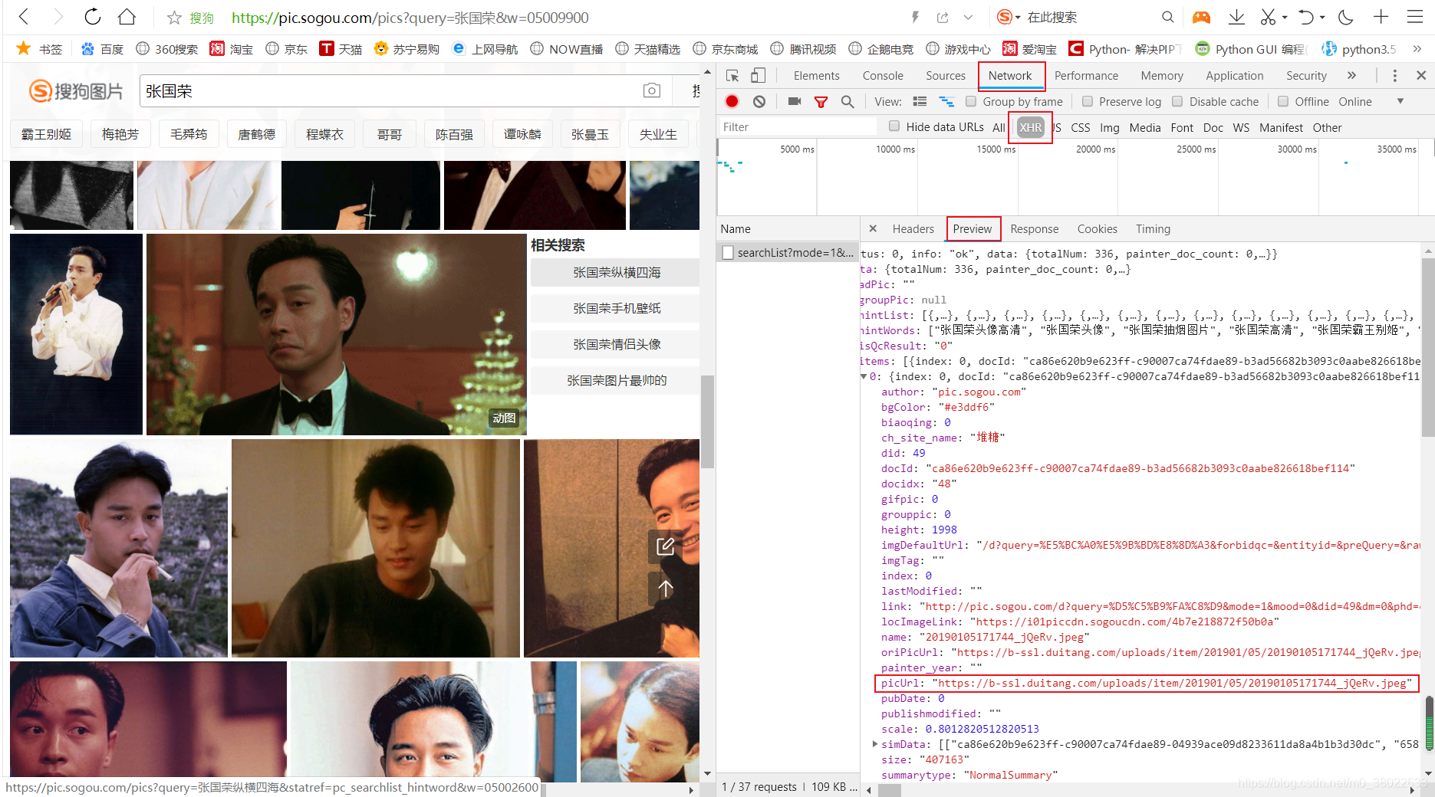Open the Sources tab
This screenshot has height=797, width=1435.
(946, 75)
